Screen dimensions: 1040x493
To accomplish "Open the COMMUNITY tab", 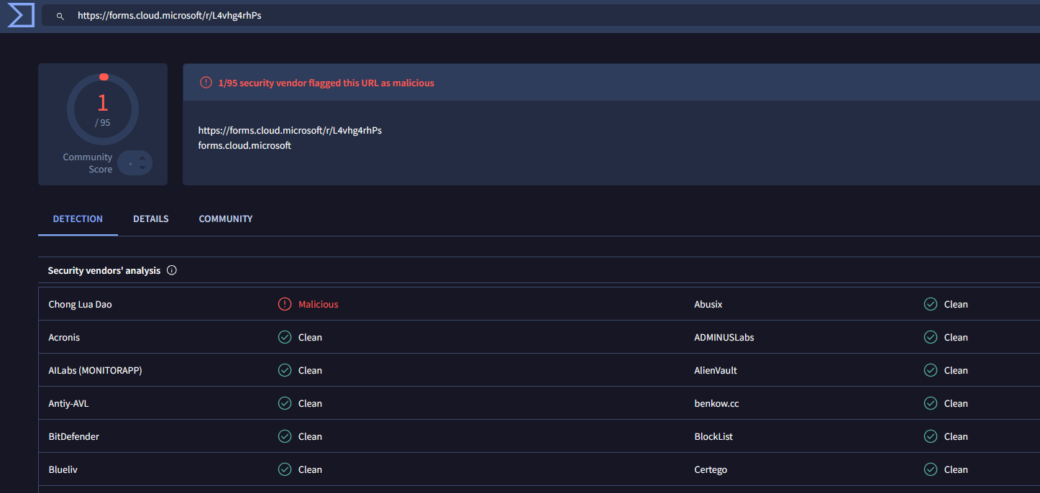I will (x=226, y=218).
